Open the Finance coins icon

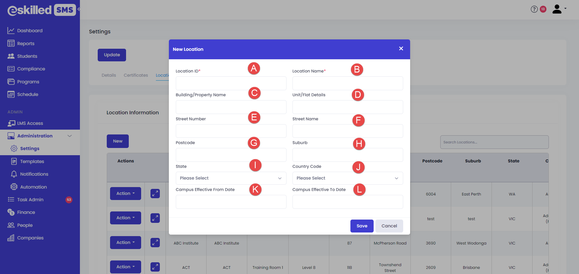[11, 212]
